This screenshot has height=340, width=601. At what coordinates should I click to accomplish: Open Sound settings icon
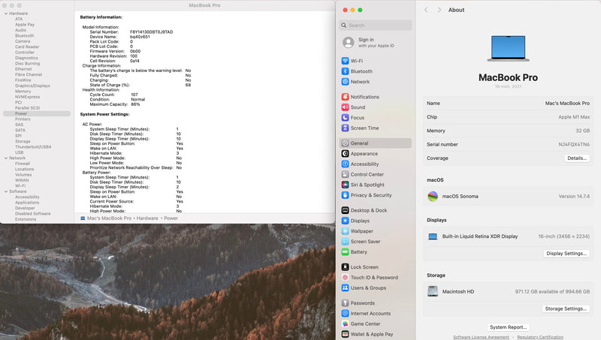pyautogui.click(x=345, y=107)
